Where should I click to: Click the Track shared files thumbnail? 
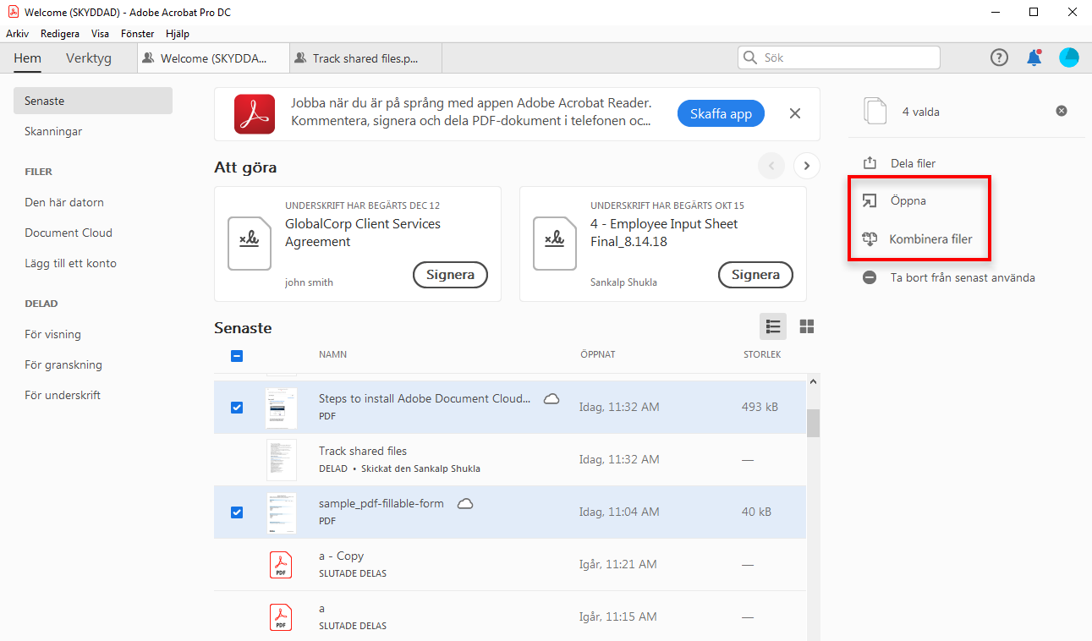[282, 460]
